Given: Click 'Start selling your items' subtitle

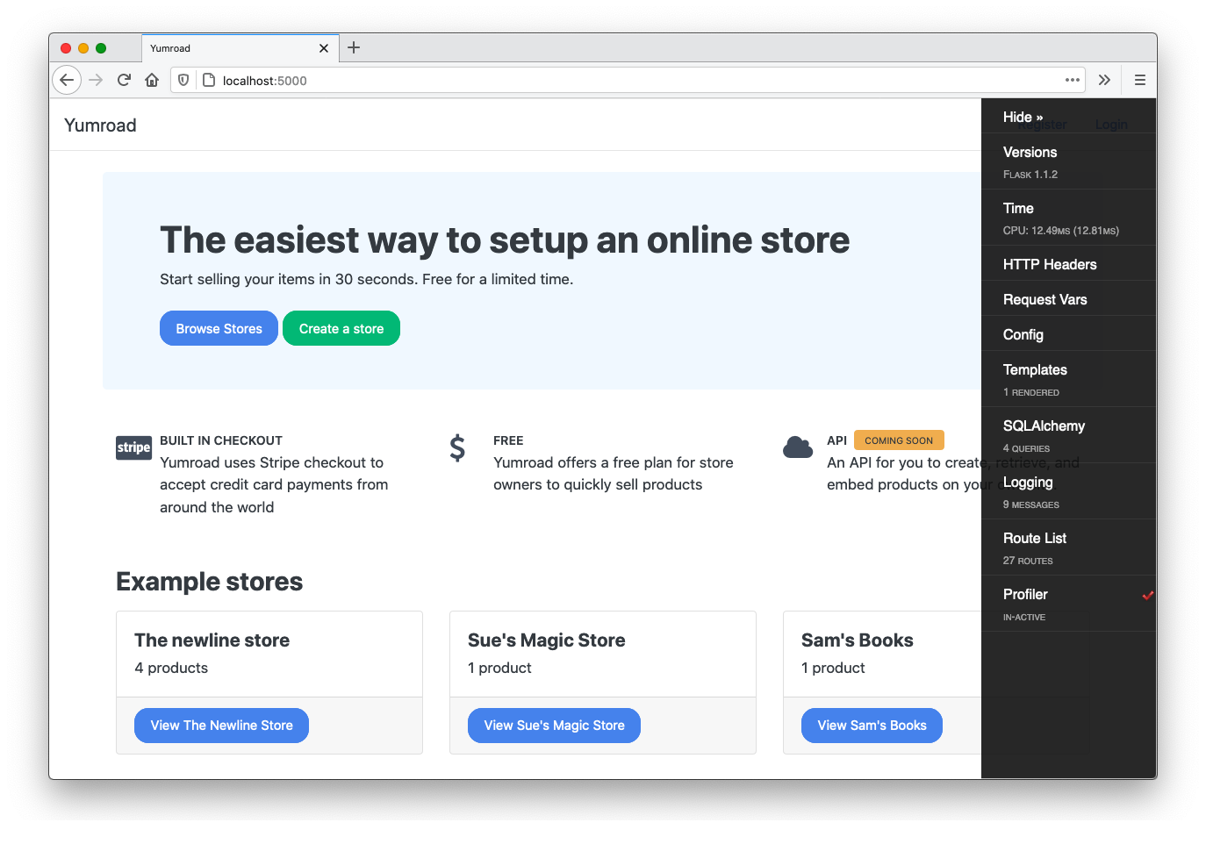Looking at the screenshot, I should pos(366,279).
